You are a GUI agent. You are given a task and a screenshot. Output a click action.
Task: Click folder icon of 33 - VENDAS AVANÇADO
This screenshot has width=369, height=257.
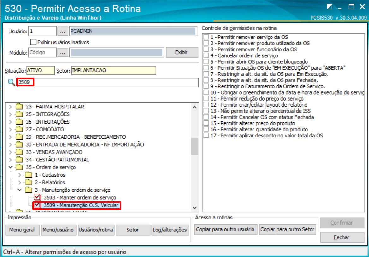click(x=19, y=152)
